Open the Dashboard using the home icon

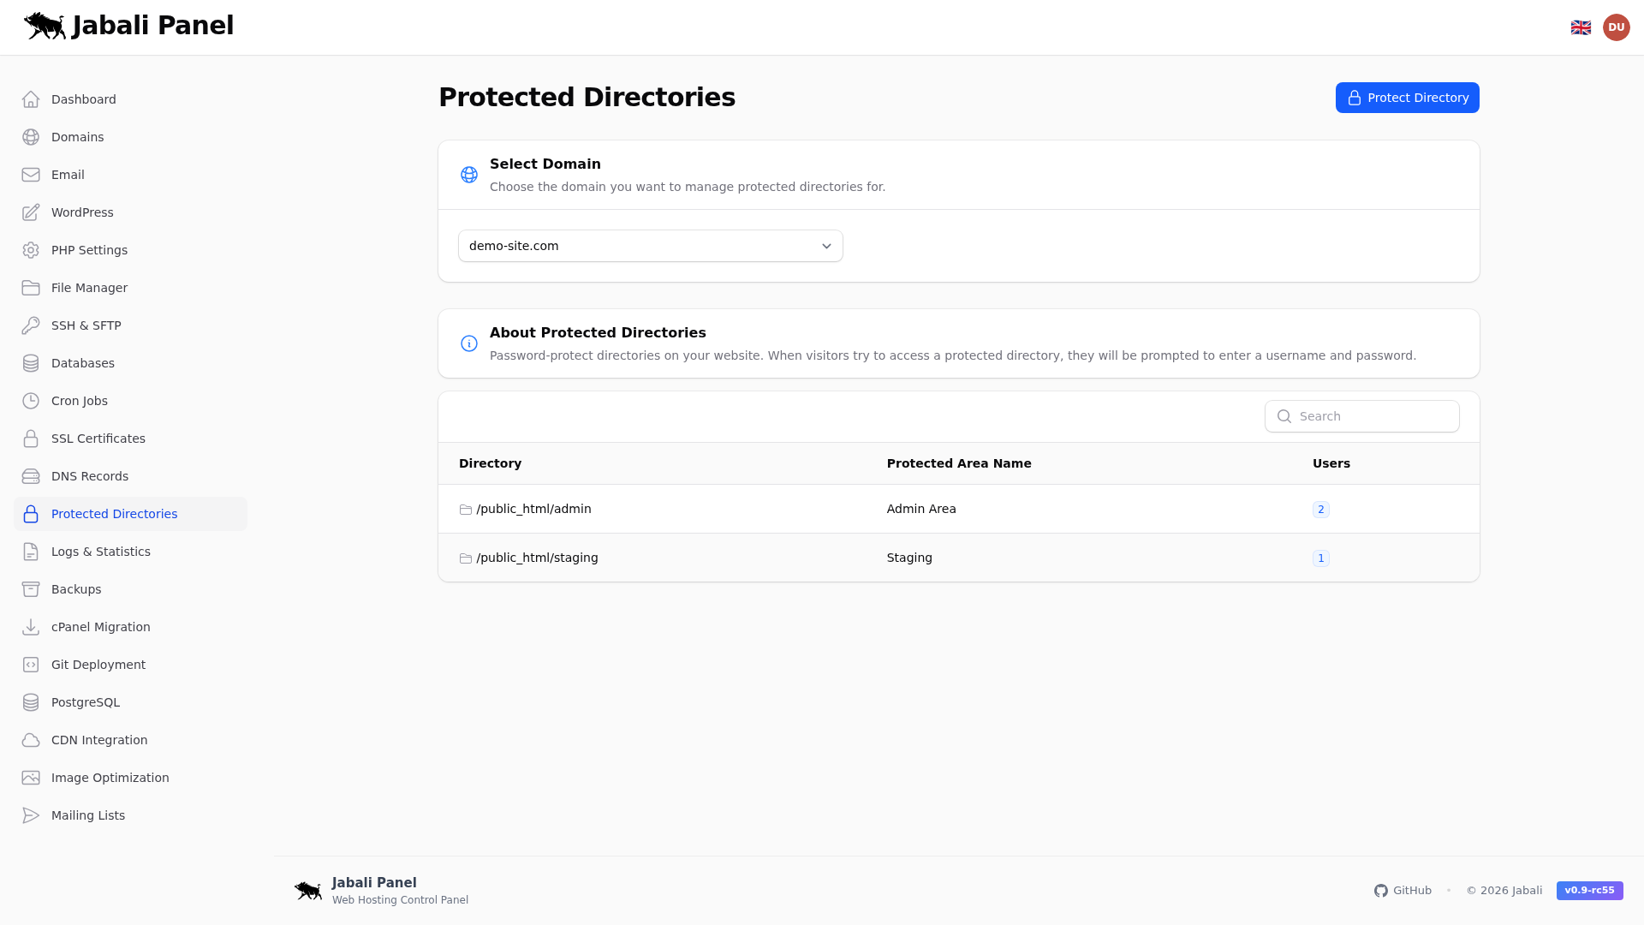(31, 99)
